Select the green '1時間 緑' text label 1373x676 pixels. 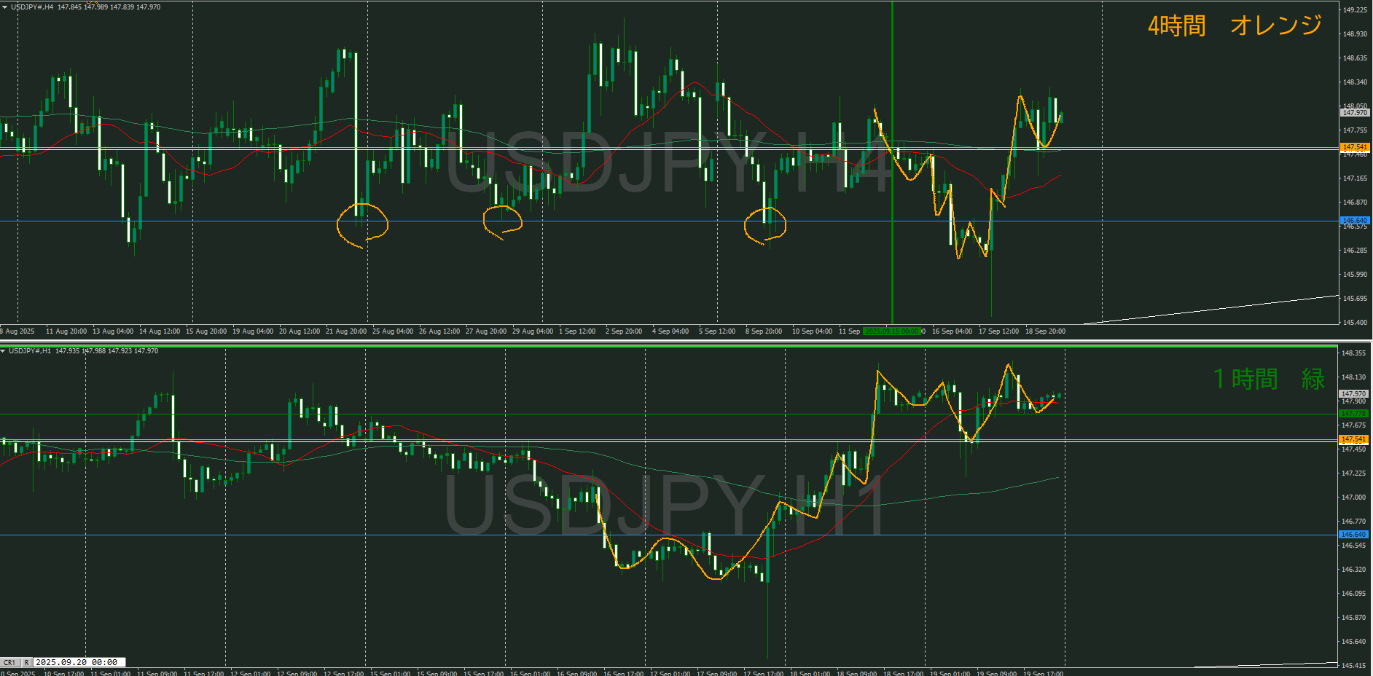[1268, 379]
